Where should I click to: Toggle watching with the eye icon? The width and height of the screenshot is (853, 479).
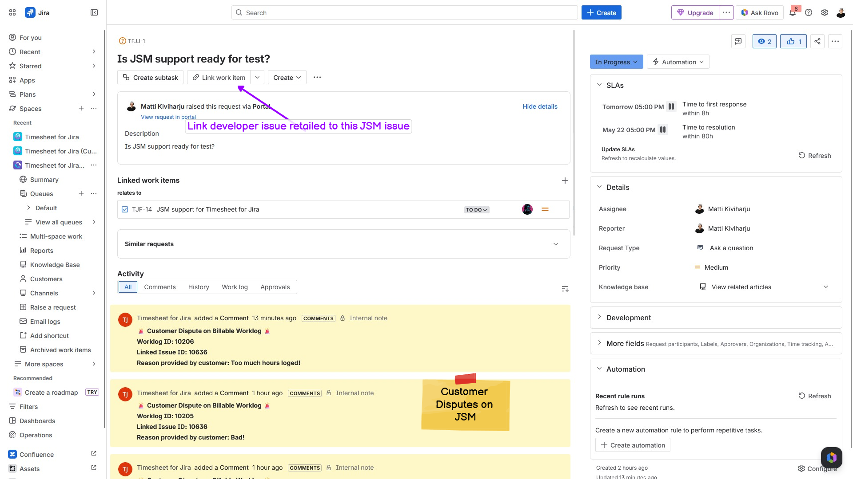click(x=765, y=41)
